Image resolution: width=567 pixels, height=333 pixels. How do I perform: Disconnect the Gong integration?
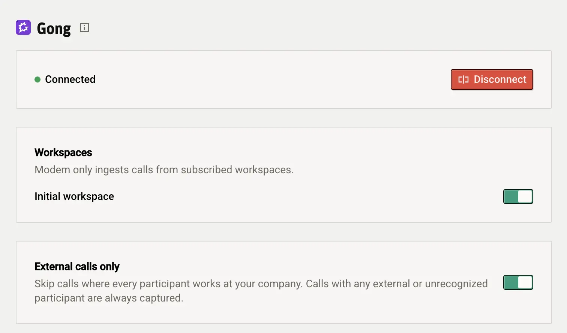pos(492,79)
